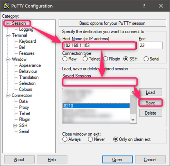Open the SSH category in tree
The height and width of the screenshot is (166, 170).
pos(23,126)
